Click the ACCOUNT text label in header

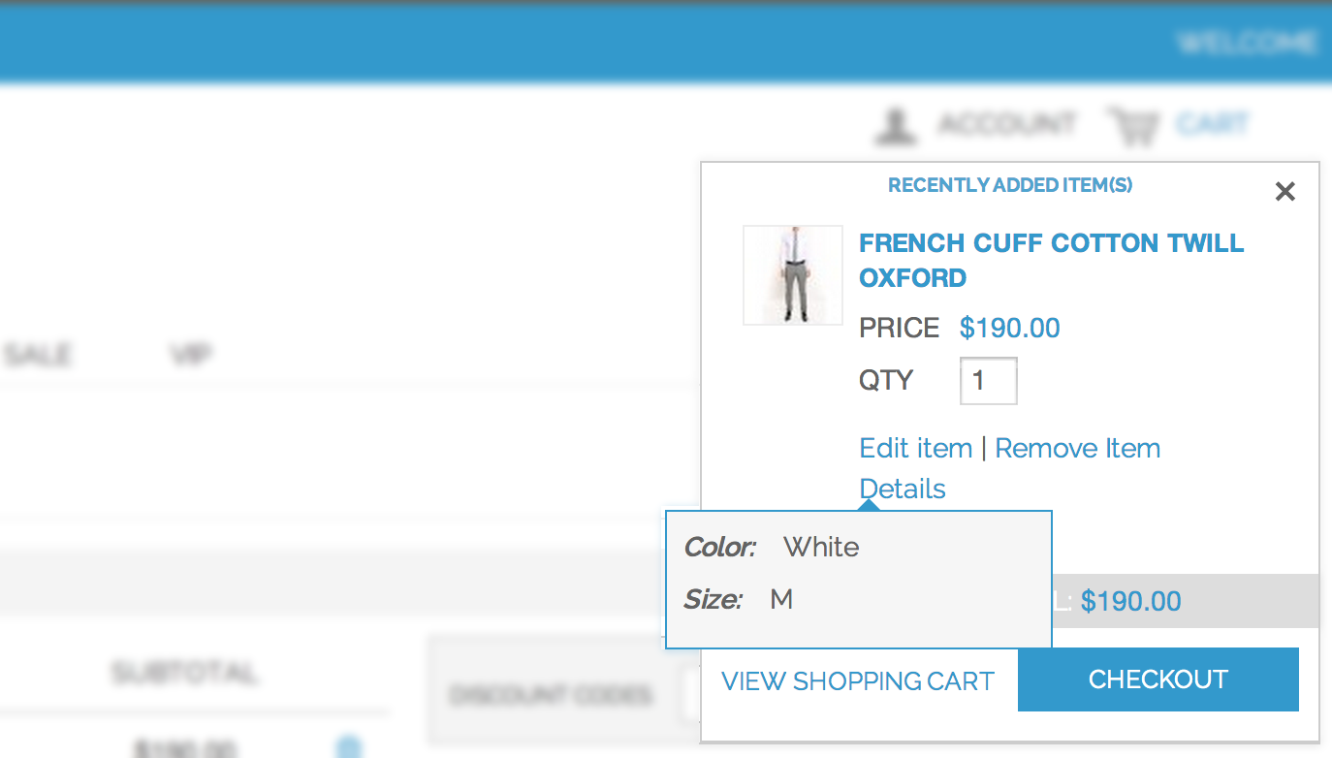click(x=1007, y=124)
